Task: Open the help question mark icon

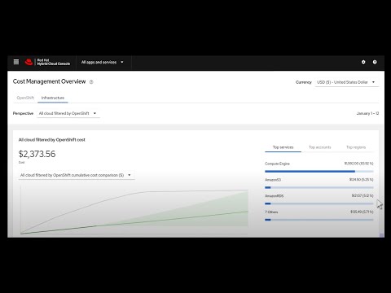Action: 375,62
